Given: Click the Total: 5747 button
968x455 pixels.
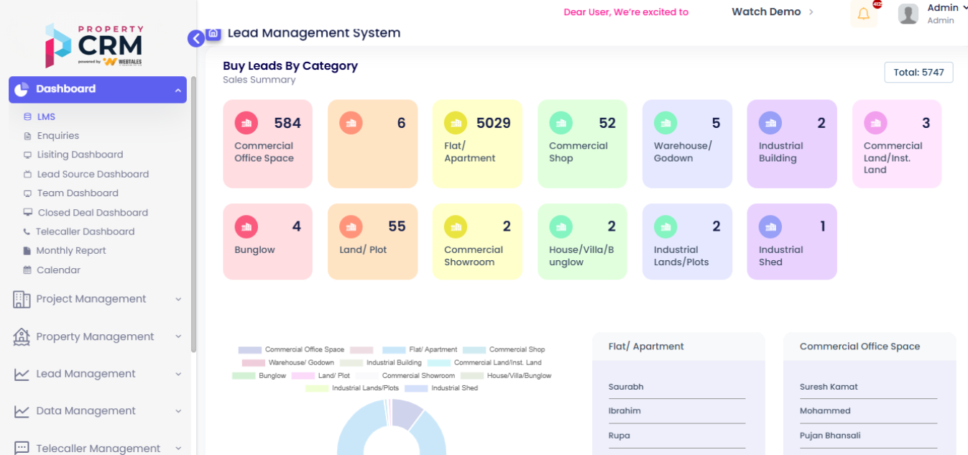Looking at the screenshot, I should [x=918, y=73].
